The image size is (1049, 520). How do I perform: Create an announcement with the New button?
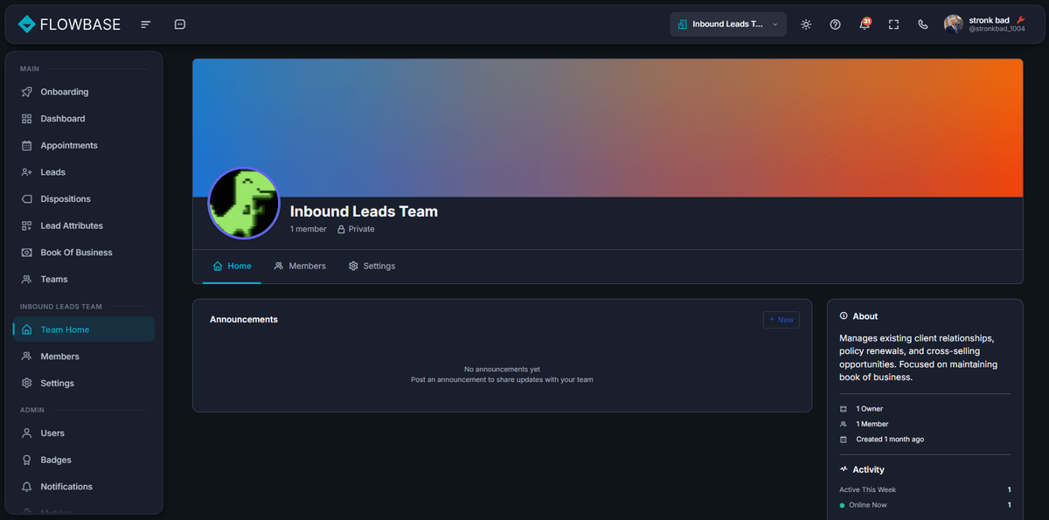point(780,319)
